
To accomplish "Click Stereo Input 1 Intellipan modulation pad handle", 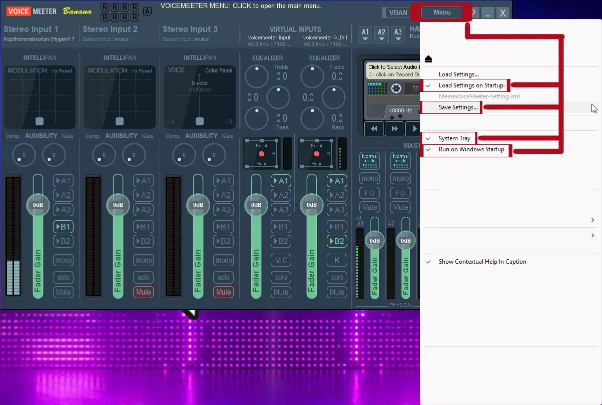I will click(40, 121).
